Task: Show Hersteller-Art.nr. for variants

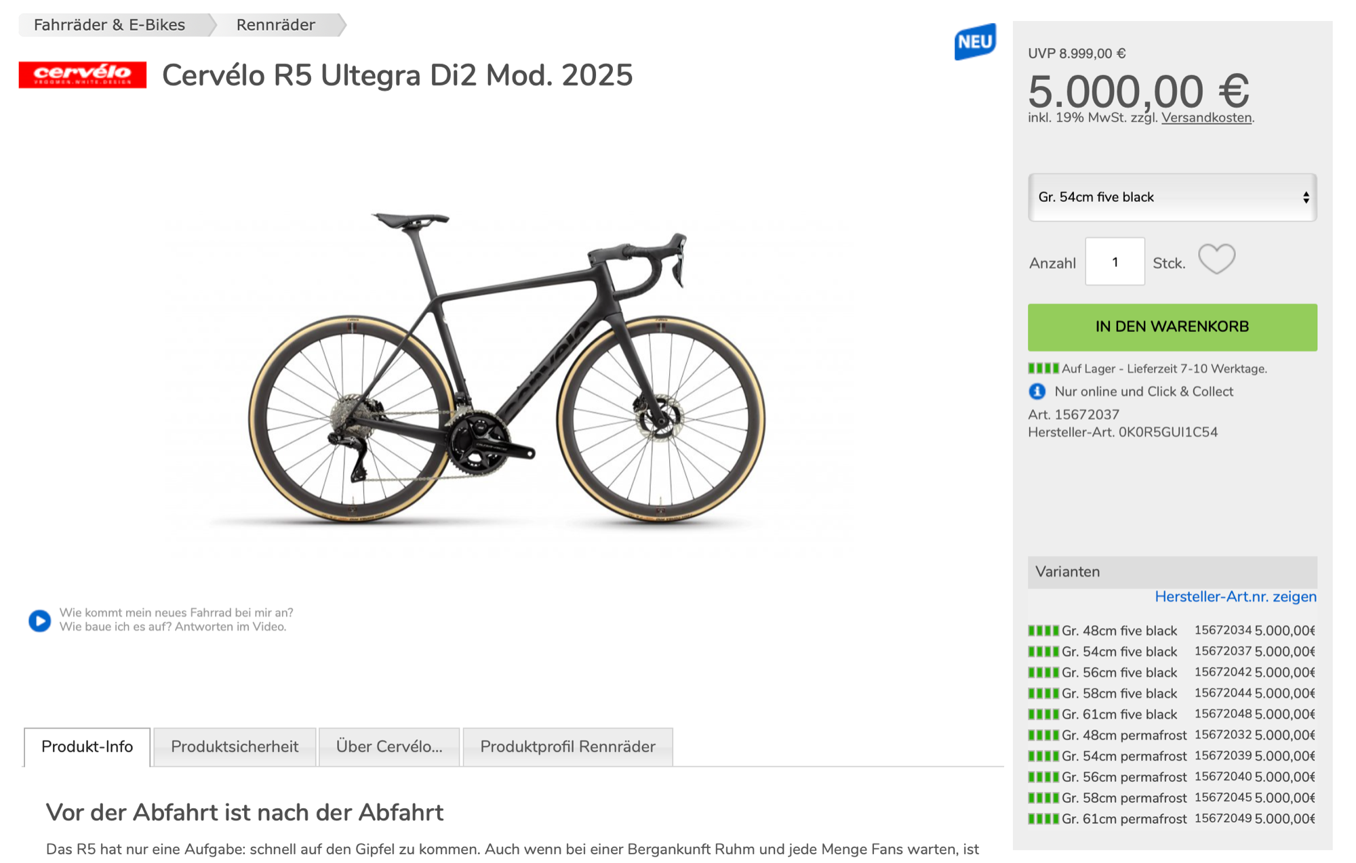Action: coord(1235,597)
